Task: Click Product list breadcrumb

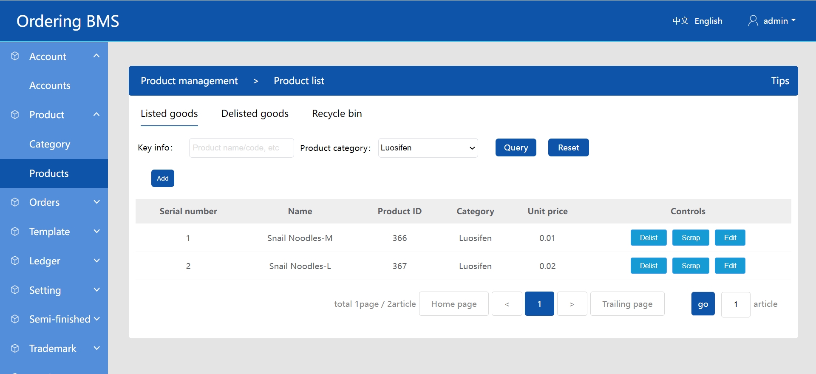Action: coord(299,81)
